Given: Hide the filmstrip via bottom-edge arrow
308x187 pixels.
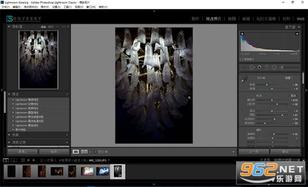Looking at the screenshot, I should tap(154, 184).
